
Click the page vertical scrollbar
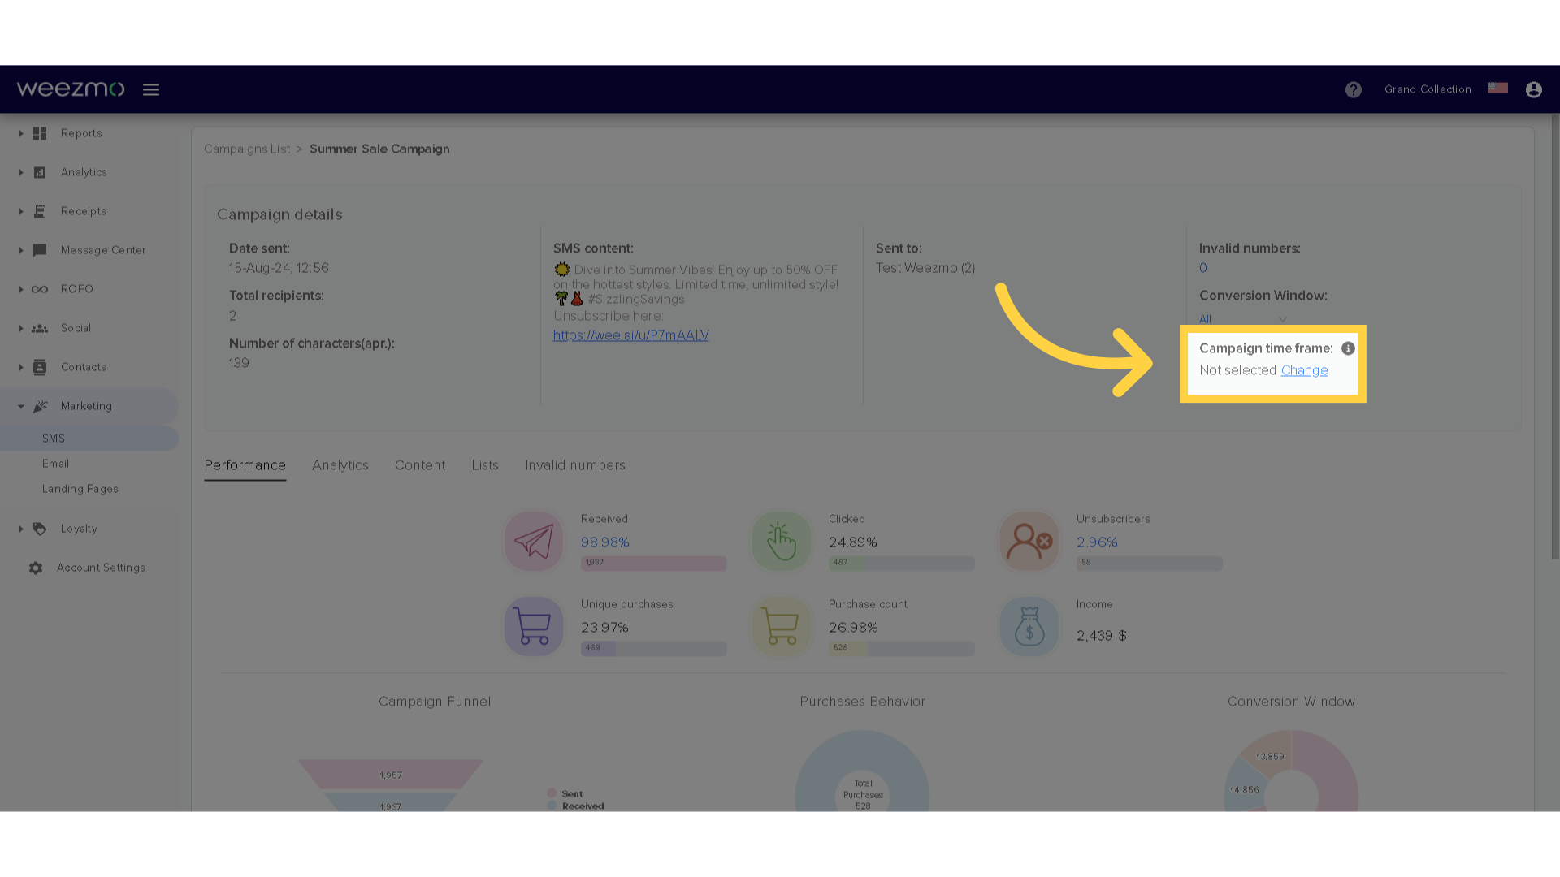(x=1554, y=337)
